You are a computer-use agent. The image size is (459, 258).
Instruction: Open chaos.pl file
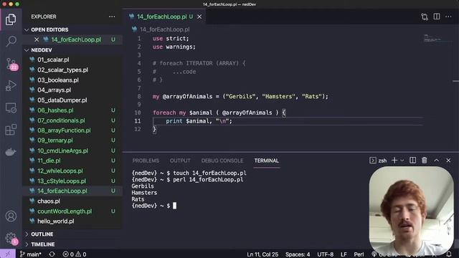[x=49, y=201]
